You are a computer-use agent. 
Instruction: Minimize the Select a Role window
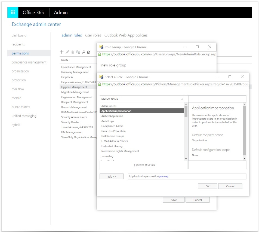tap(218, 77)
